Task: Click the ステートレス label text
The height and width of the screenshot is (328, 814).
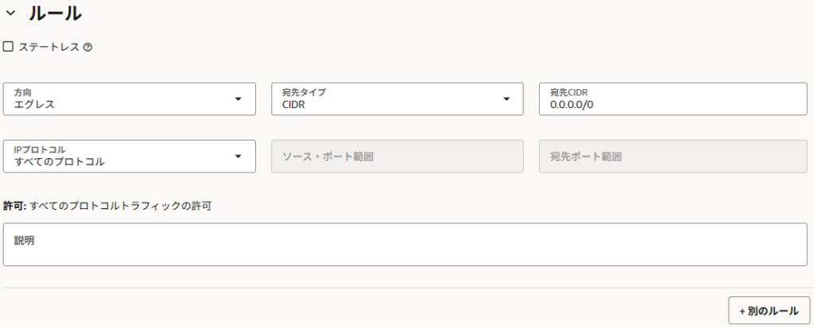Action: (48, 47)
